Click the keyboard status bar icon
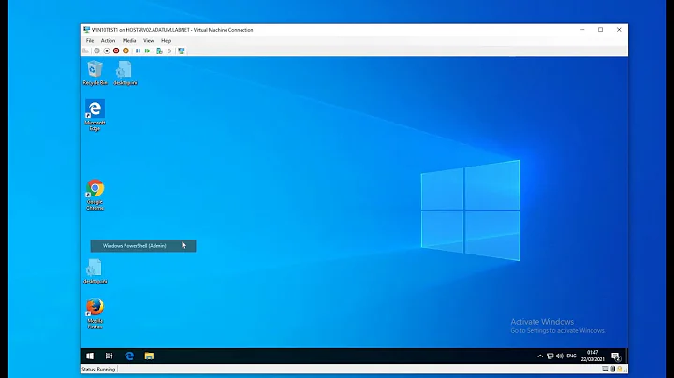The image size is (674, 378). (x=606, y=369)
